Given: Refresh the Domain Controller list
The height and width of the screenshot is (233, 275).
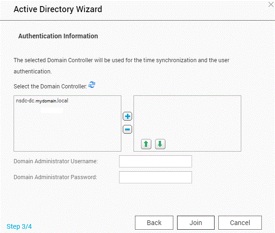Looking at the screenshot, I should click(x=92, y=85).
